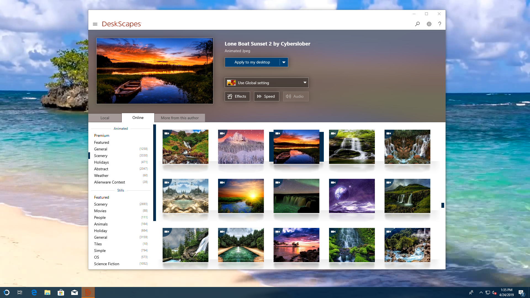The width and height of the screenshot is (530, 298).
Task: Select the purple planet wallpaper thumbnail
Action: 352,196
